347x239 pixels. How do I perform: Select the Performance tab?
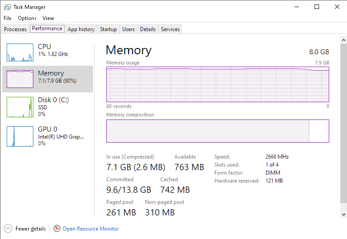pyautogui.click(x=47, y=28)
